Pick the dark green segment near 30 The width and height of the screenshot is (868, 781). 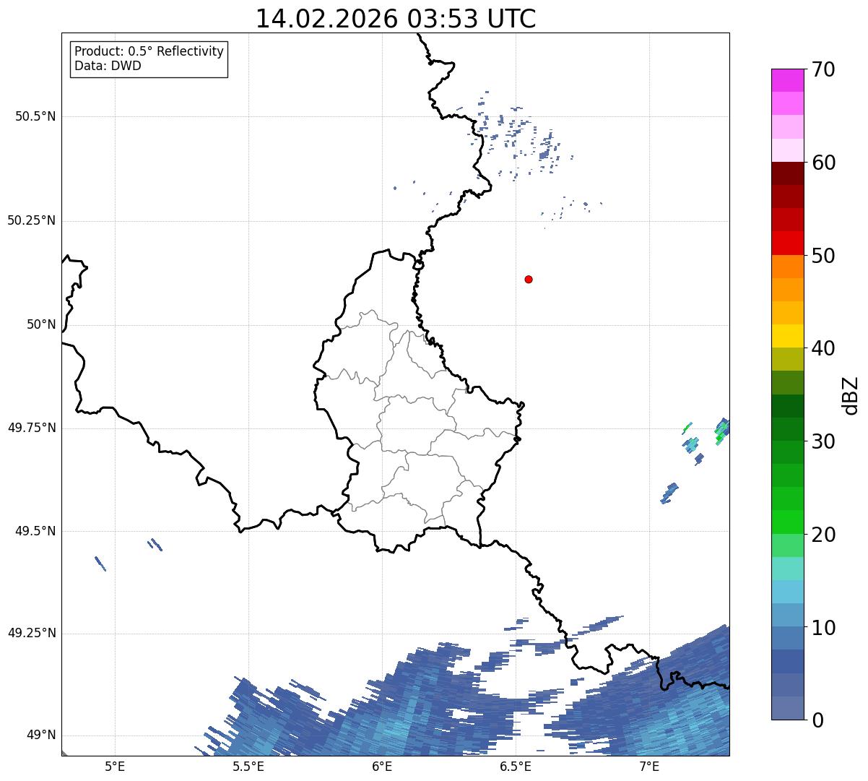[788, 429]
